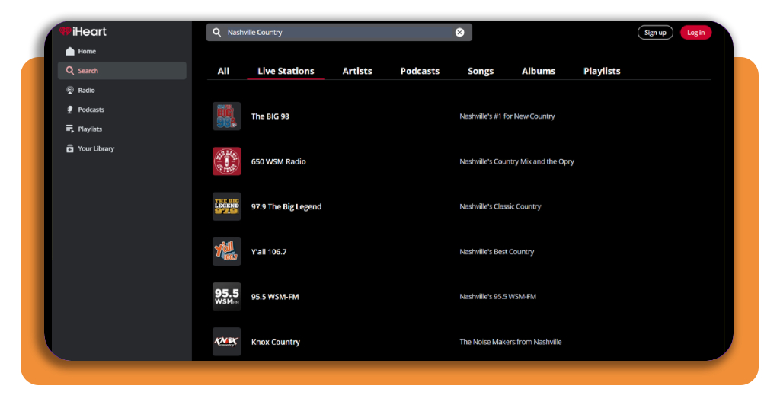Open the 650 WSM Radio logo
This screenshot has height=408, width=780.
point(227,161)
